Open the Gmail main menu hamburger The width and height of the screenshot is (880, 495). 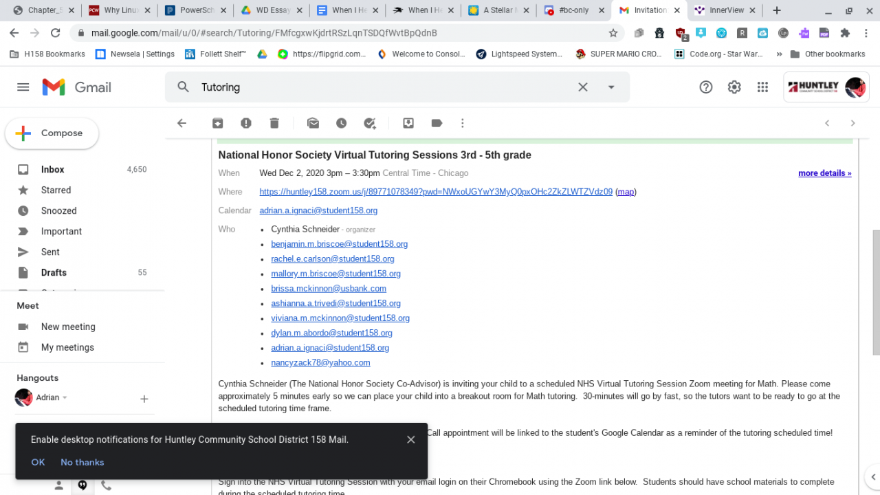(x=23, y=87)
